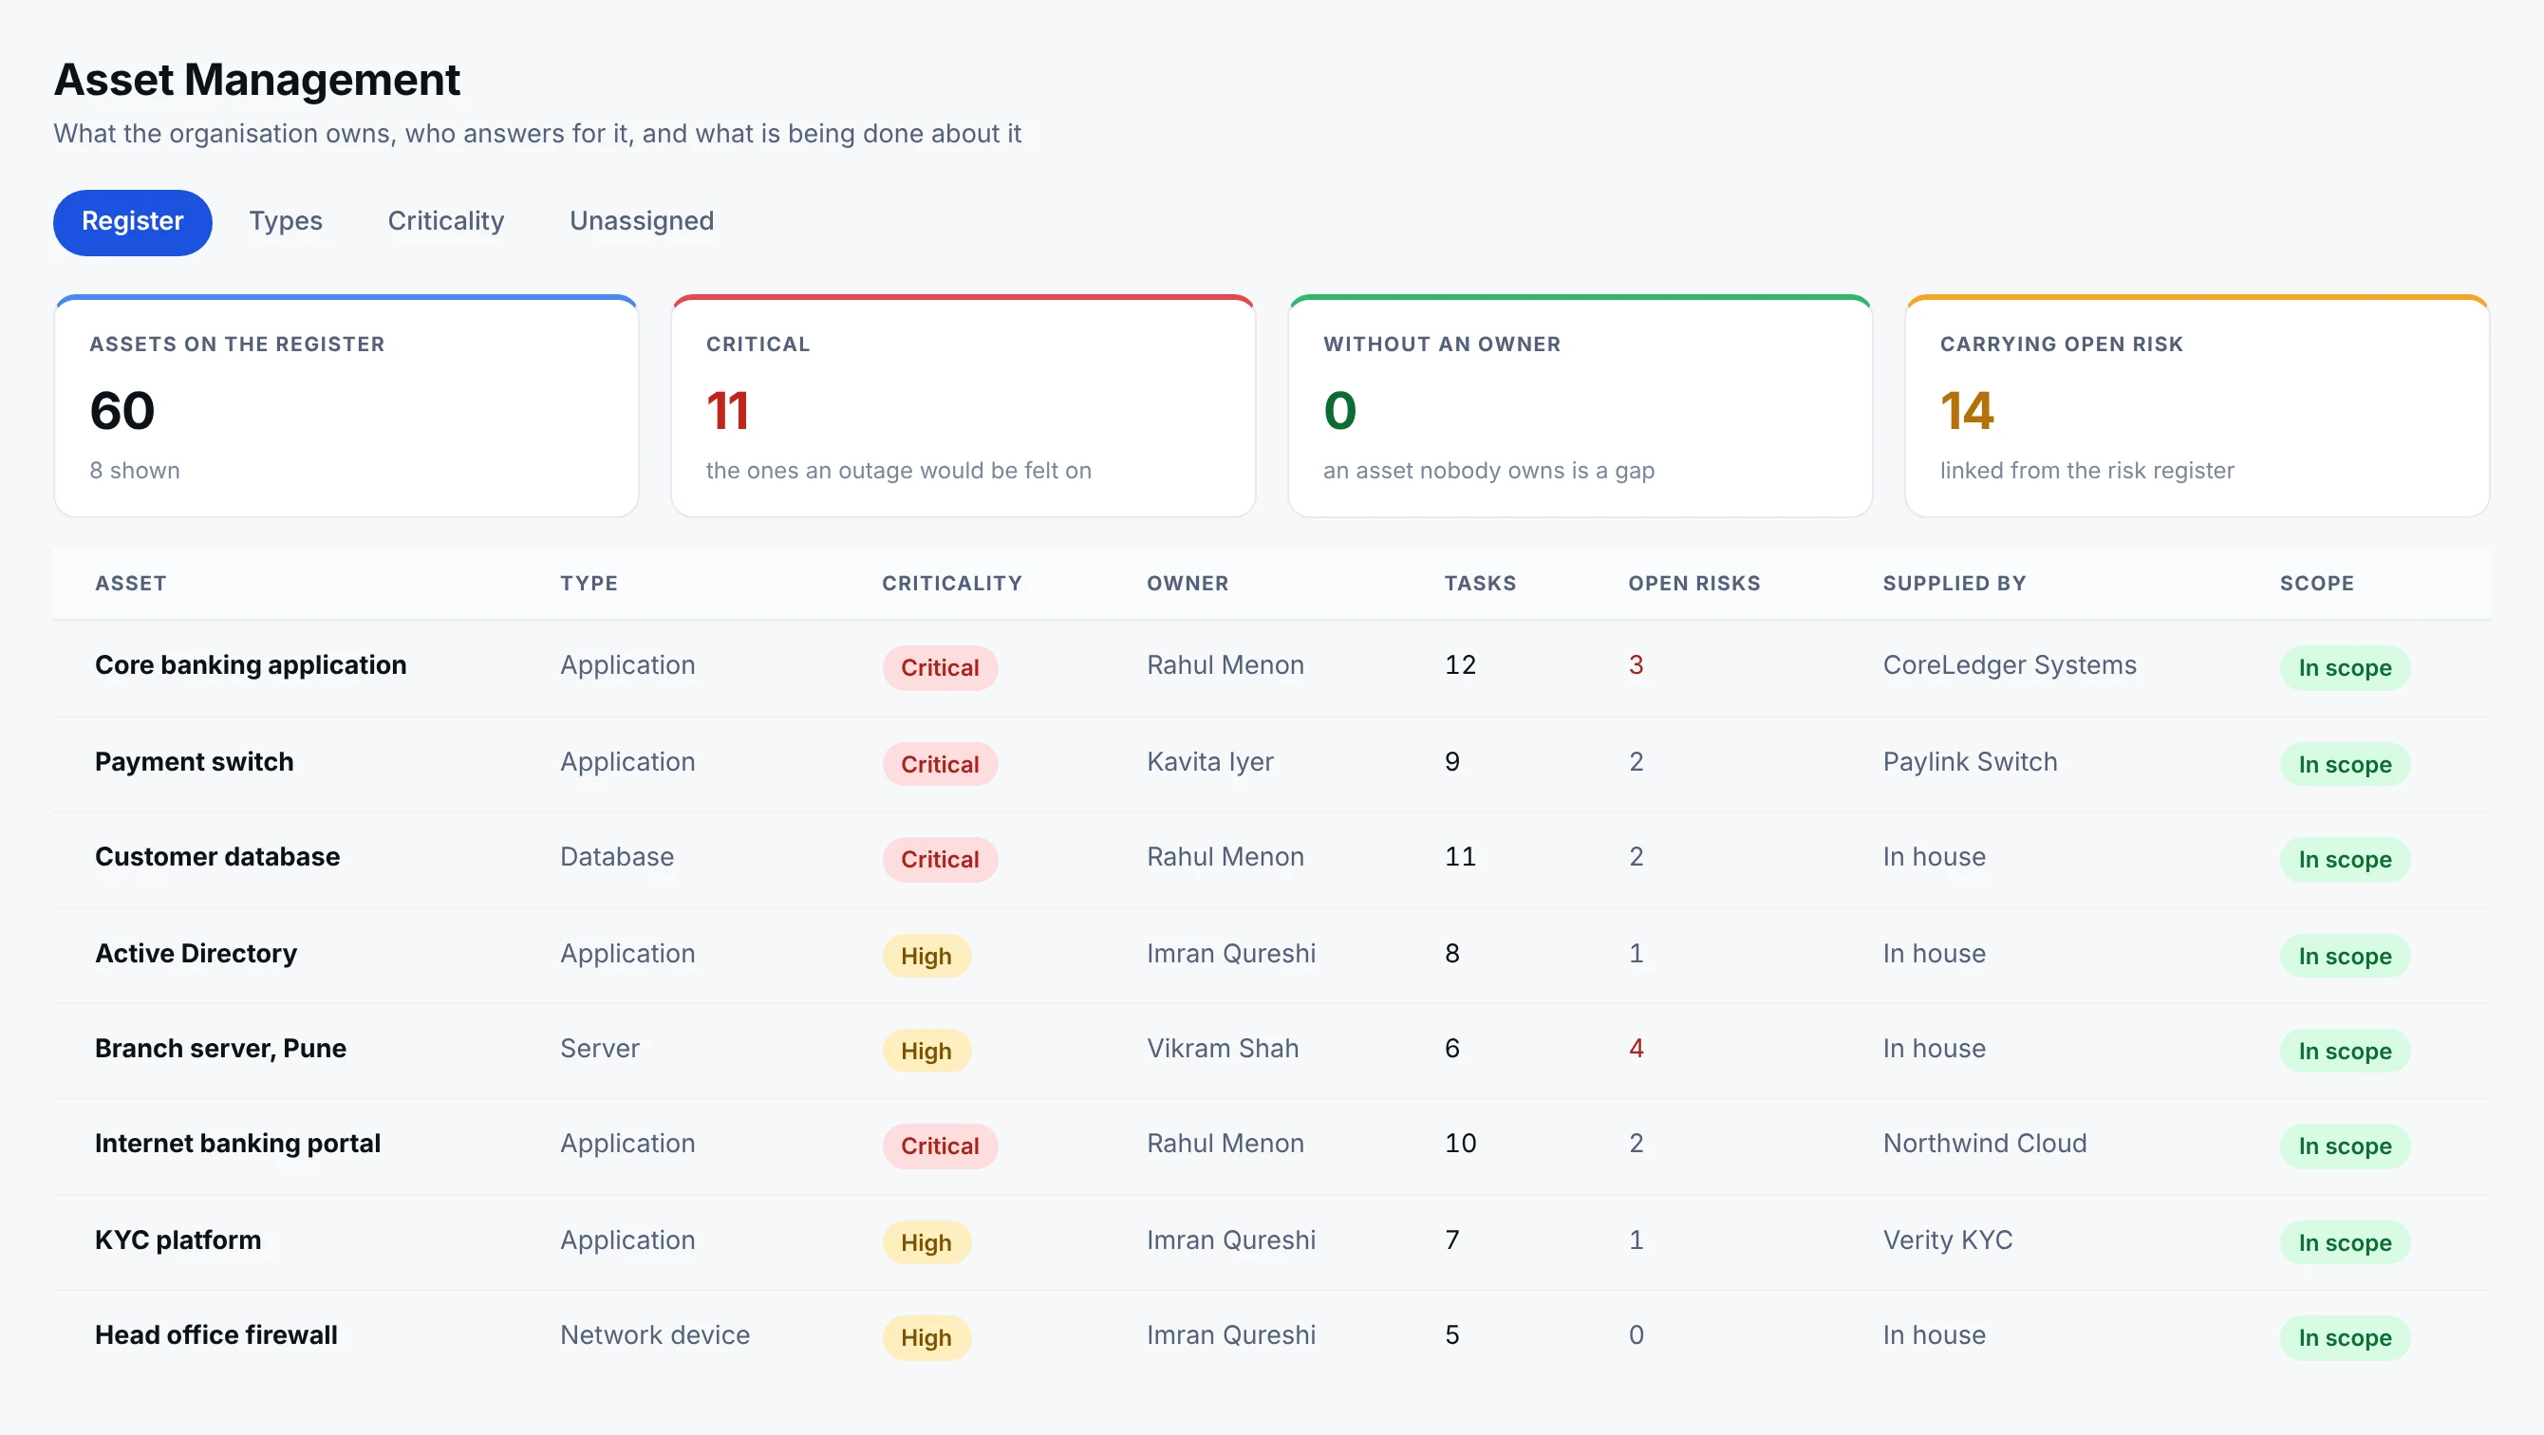Open the Critical summary card showing 11
Screen dimensions: 2544x1435
pos(963,406)
